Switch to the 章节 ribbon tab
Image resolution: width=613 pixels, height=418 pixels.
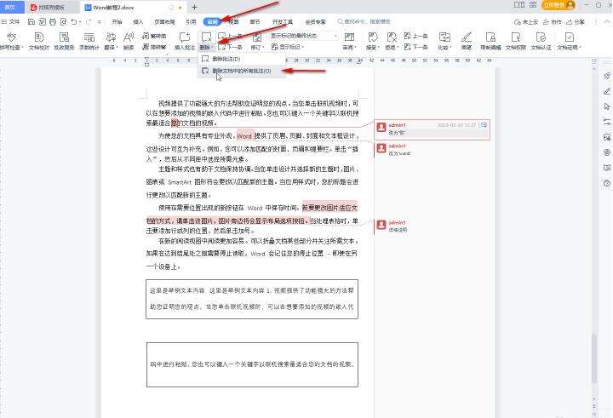(x=255, y=22)
